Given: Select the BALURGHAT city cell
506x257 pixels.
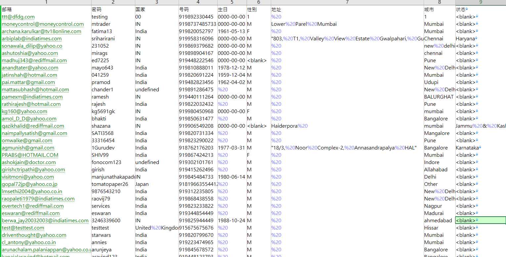Looking at the screenshot, I should 439,97.
